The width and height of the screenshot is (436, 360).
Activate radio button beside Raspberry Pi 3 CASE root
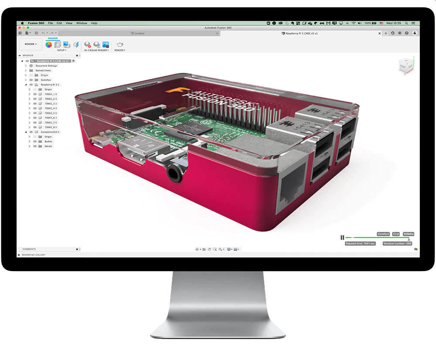click(x=73, y=61)
